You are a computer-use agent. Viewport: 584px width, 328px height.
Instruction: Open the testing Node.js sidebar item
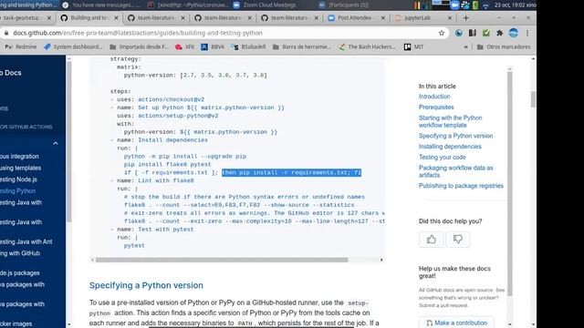click(x=18, y=179)
